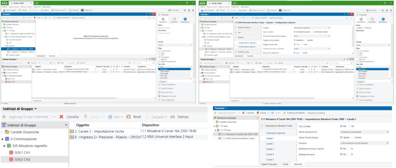
Task: Open Cataloghi from top-left window toolbar
Action: (75, 10)
